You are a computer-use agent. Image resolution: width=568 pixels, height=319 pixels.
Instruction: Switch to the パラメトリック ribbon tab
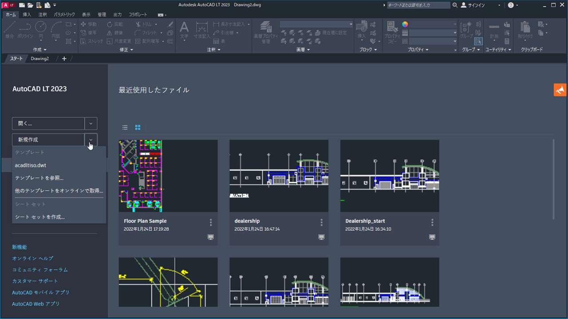(64, 15)
